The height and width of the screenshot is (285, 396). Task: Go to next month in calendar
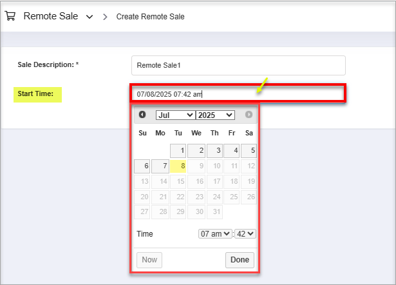tap(249, 115)
